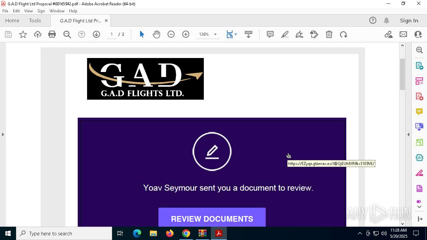Open the Window menu
The image size is (427, 240).
pyautogui.click(x=57, y=11)
